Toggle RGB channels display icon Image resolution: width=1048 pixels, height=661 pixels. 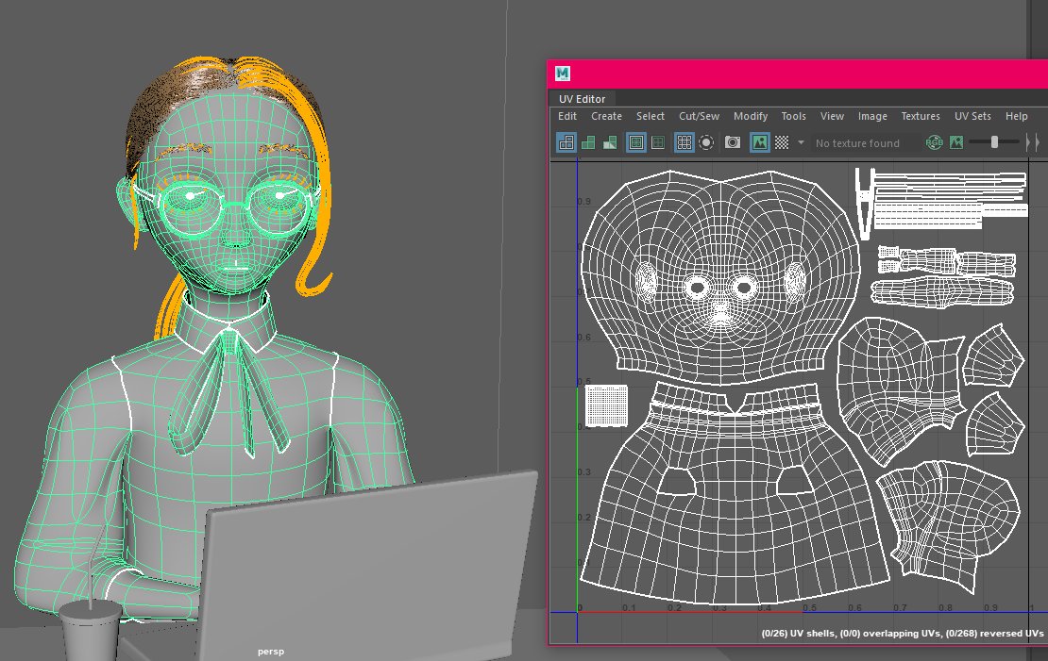point(935,142)
